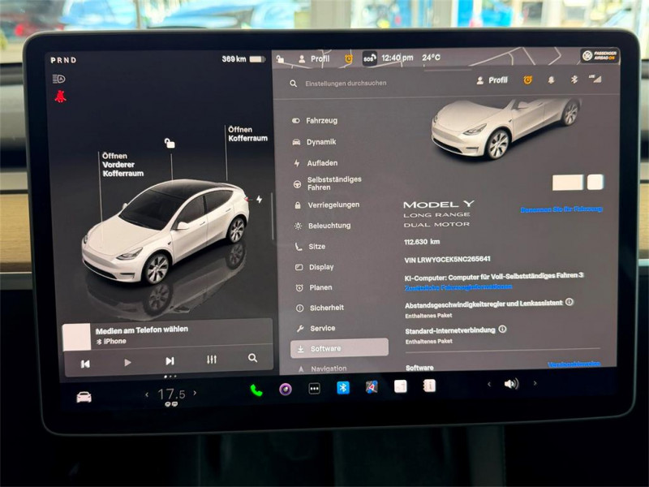Tap the unlock padlock above car
Viewport: 649px width, 487px height.
pos(170,144)
